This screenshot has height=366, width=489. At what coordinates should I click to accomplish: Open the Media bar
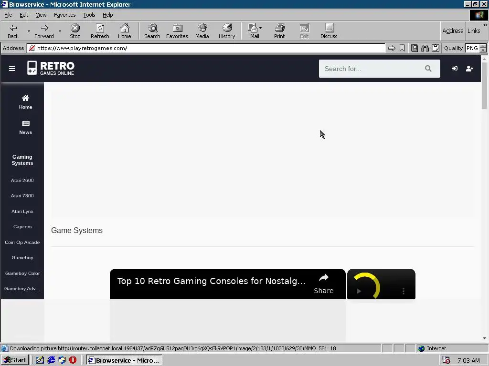pyautogui.click(x=202, y=31)
